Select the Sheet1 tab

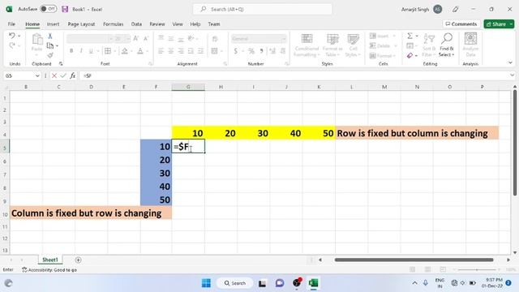click(50, 260)
